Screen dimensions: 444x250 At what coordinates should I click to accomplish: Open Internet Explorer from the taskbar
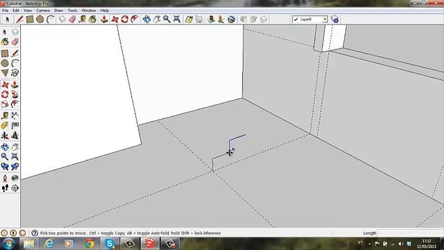coord(49,244)
